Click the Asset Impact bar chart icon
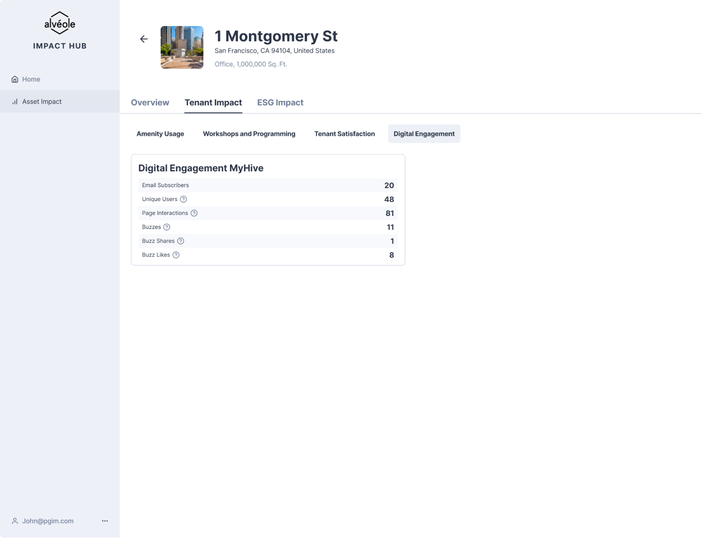The height and width of the screenshot is (538, 702). coord(15,102)
